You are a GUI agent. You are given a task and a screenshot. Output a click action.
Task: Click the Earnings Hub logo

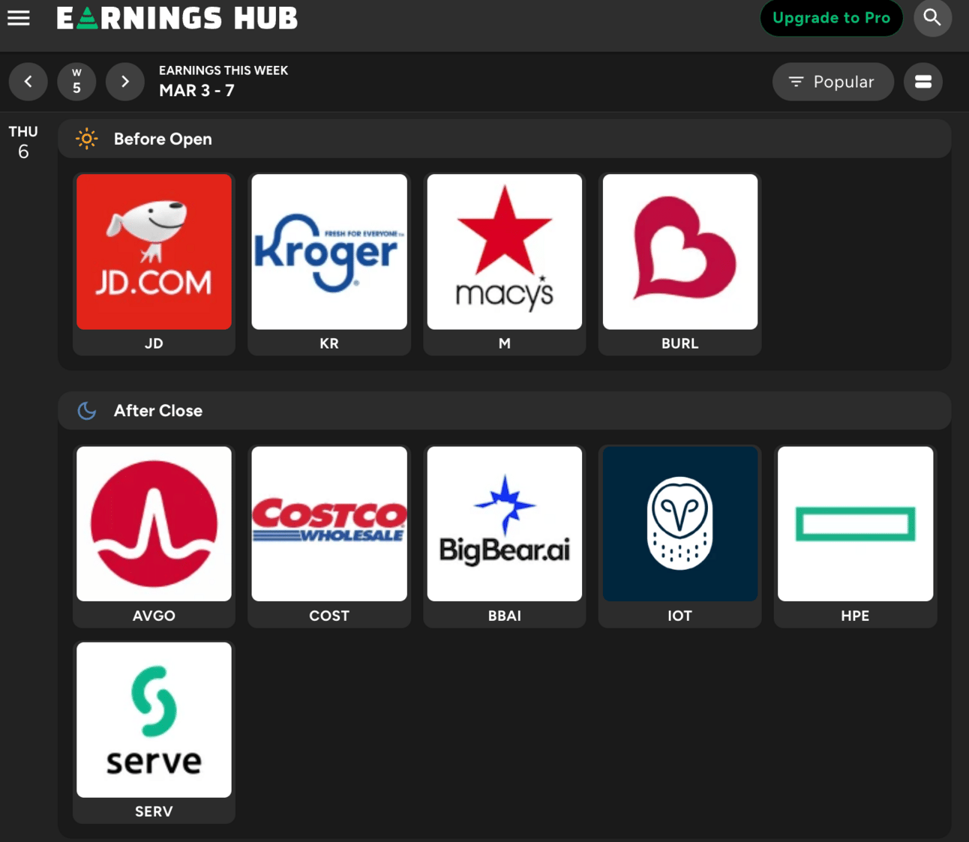pos(177,18)
